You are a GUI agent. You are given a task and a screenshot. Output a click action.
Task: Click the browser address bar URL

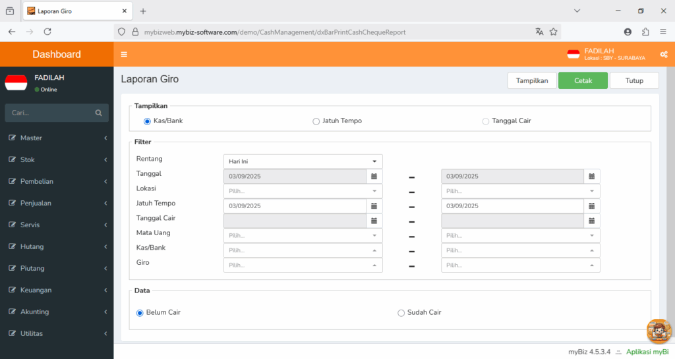pyautogui.click(x=275, y=32)
